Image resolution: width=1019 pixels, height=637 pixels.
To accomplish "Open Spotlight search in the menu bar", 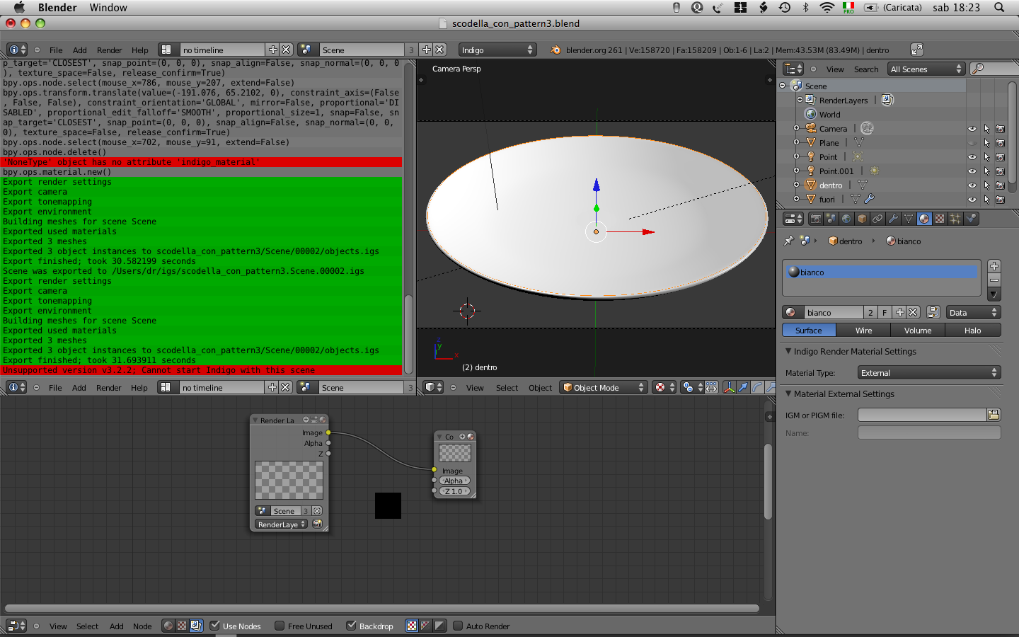I will pos(999,8).
